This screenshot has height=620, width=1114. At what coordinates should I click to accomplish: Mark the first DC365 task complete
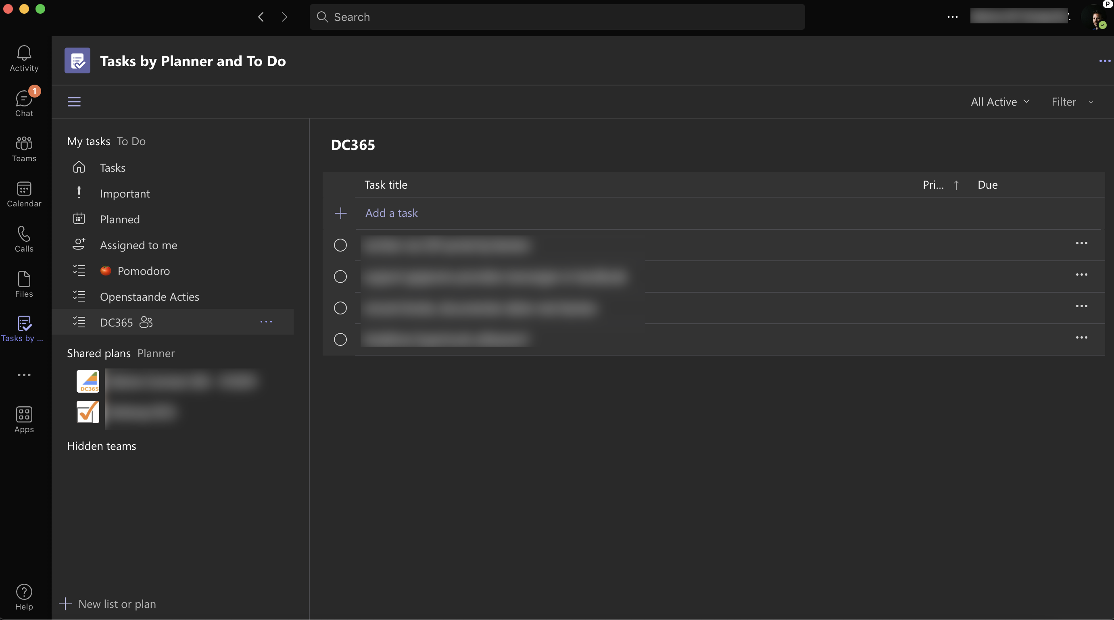pyautogui.click(x=340, y=245)
